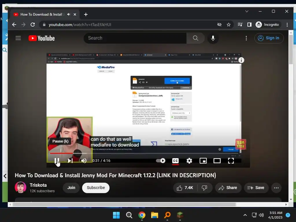Select the 'How To Download & Install' tab

[x=41, y=14]
